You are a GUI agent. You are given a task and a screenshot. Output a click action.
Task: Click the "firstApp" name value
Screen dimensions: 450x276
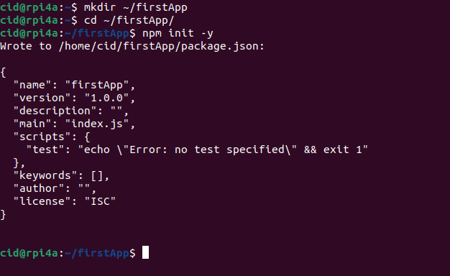[97, 85]
